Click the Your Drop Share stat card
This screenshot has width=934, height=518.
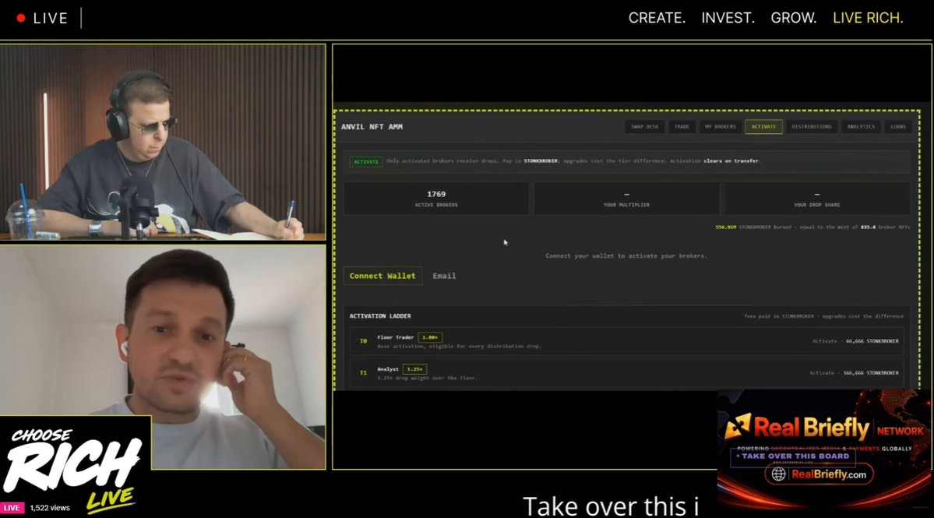click(x=816, y=199)
